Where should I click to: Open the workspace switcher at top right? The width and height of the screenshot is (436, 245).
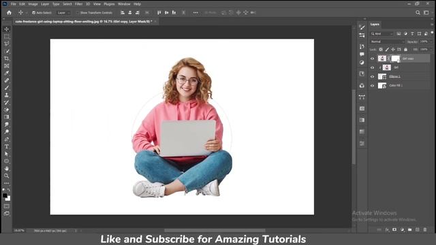(426, 12)
